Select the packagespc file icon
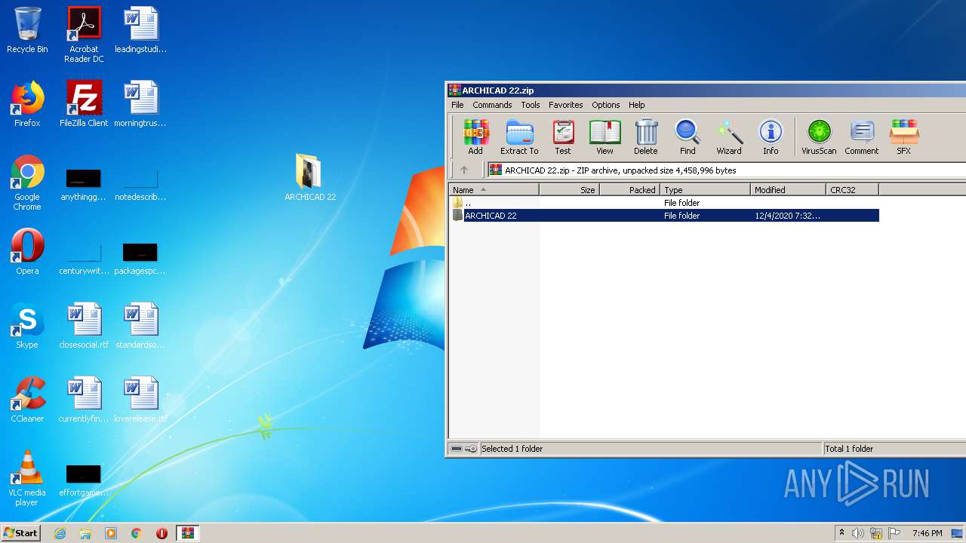The height and width of the screenshot is (543, 966). [x=140, y=259]
